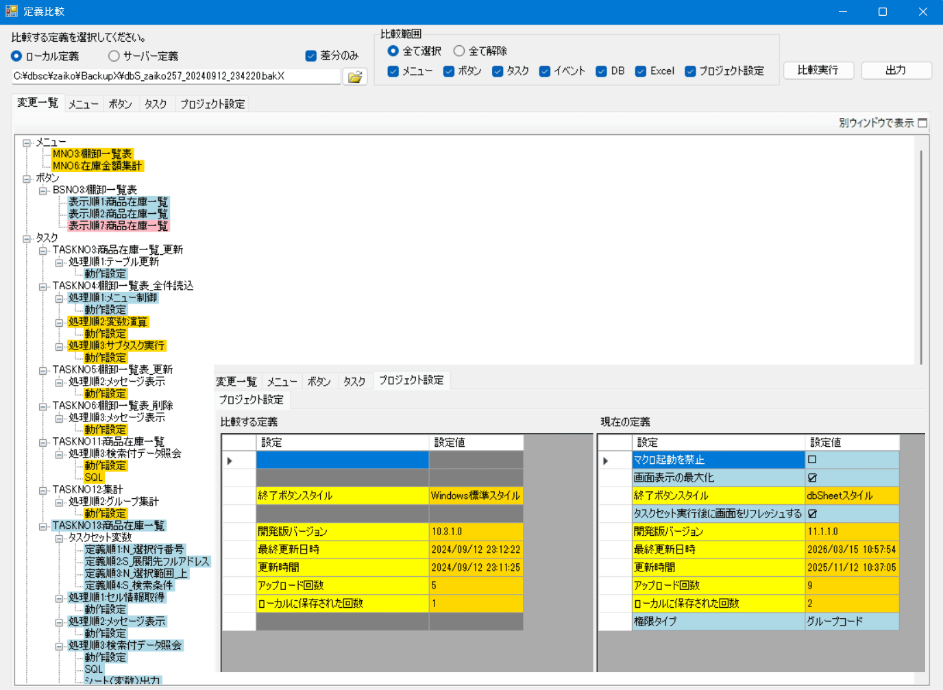Click the folder browse icon beside file path
Image resolution: width=943 pixels, height=690 pixels.
click(x=355, y=77)
